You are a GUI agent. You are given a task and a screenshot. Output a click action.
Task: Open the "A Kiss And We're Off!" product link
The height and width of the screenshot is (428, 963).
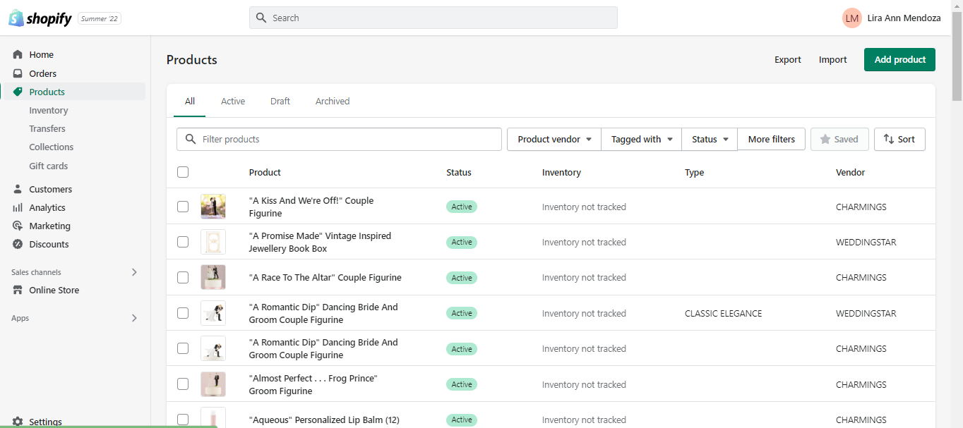[311, 207]
